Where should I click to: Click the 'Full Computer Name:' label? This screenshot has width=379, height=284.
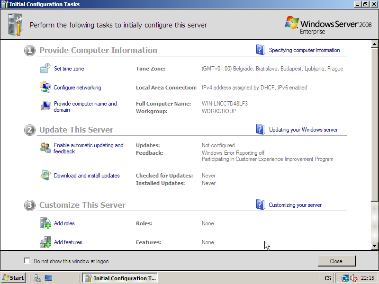(163, 104)
